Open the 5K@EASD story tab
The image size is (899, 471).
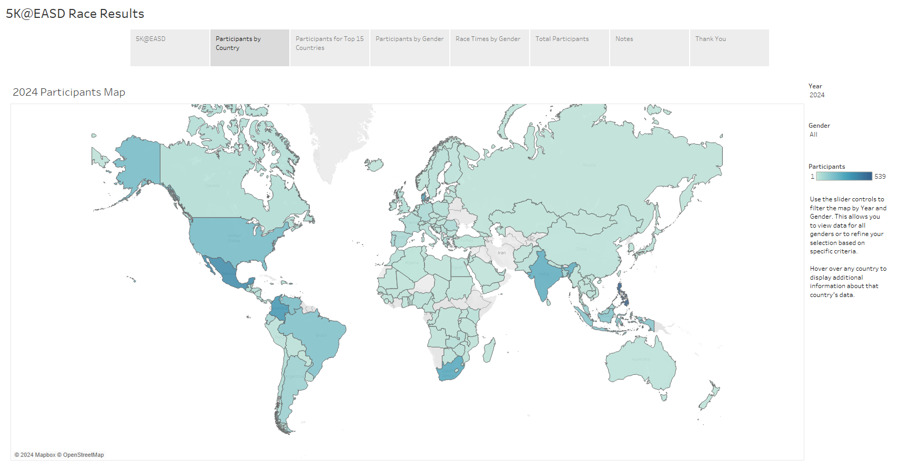pos(169,47)
